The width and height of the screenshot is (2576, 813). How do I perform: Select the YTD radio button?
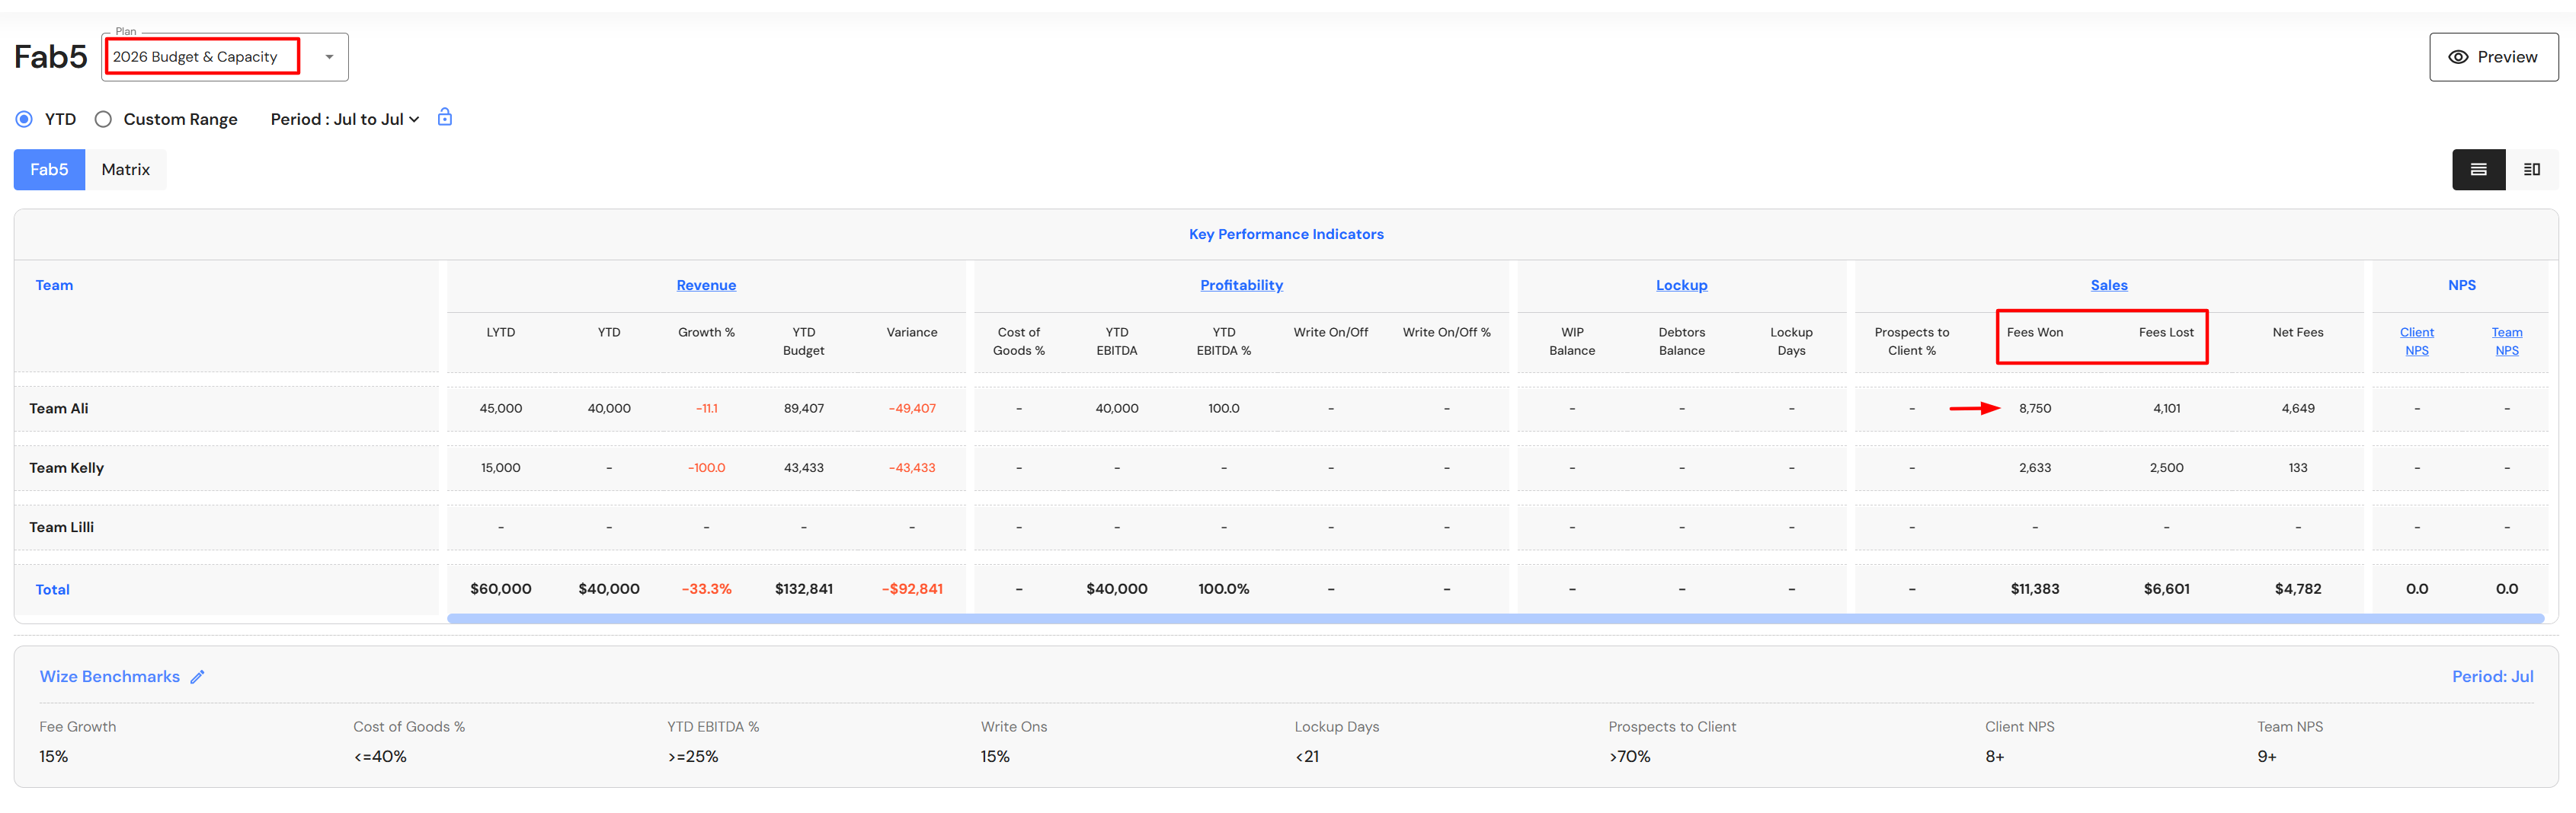[x=24, y=120]
